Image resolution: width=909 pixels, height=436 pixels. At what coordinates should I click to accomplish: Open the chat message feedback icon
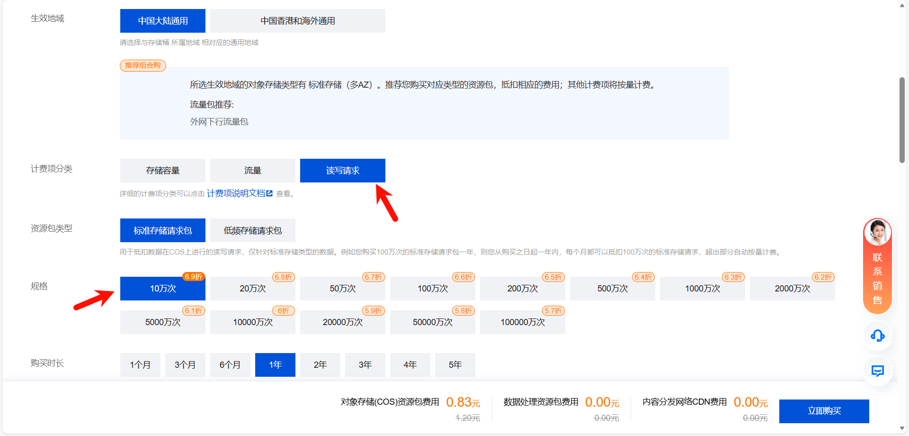point(877,371)
